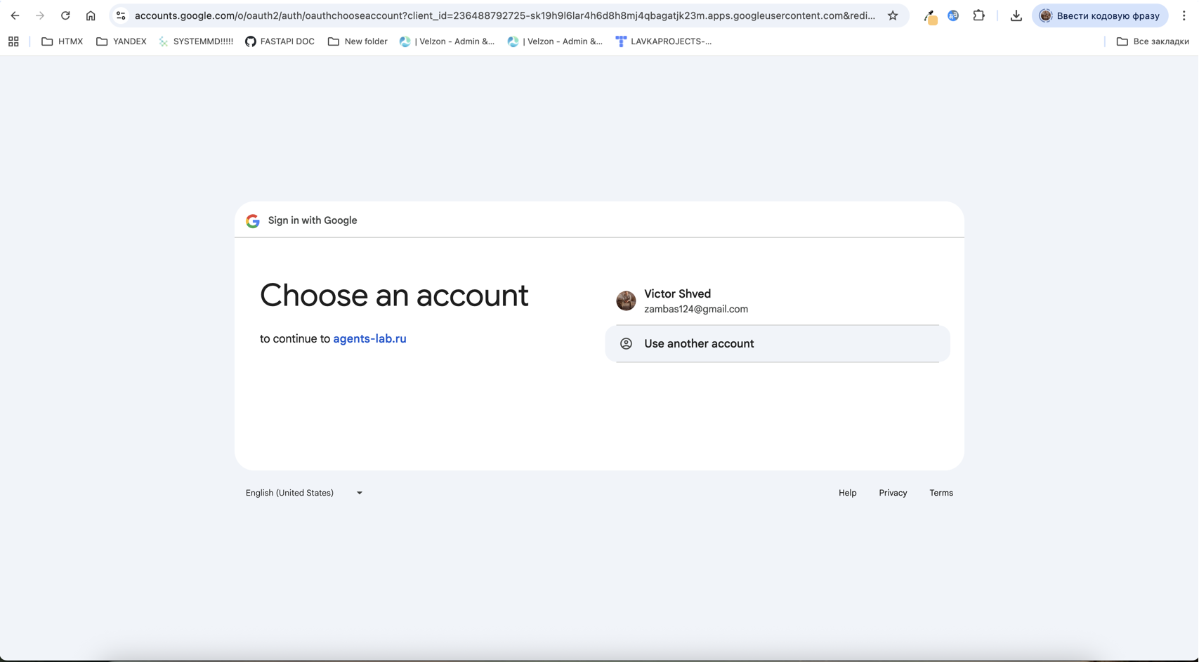Click the browser back arrow
Viewport: 1199px width, 662px height.
pos(15,15)
